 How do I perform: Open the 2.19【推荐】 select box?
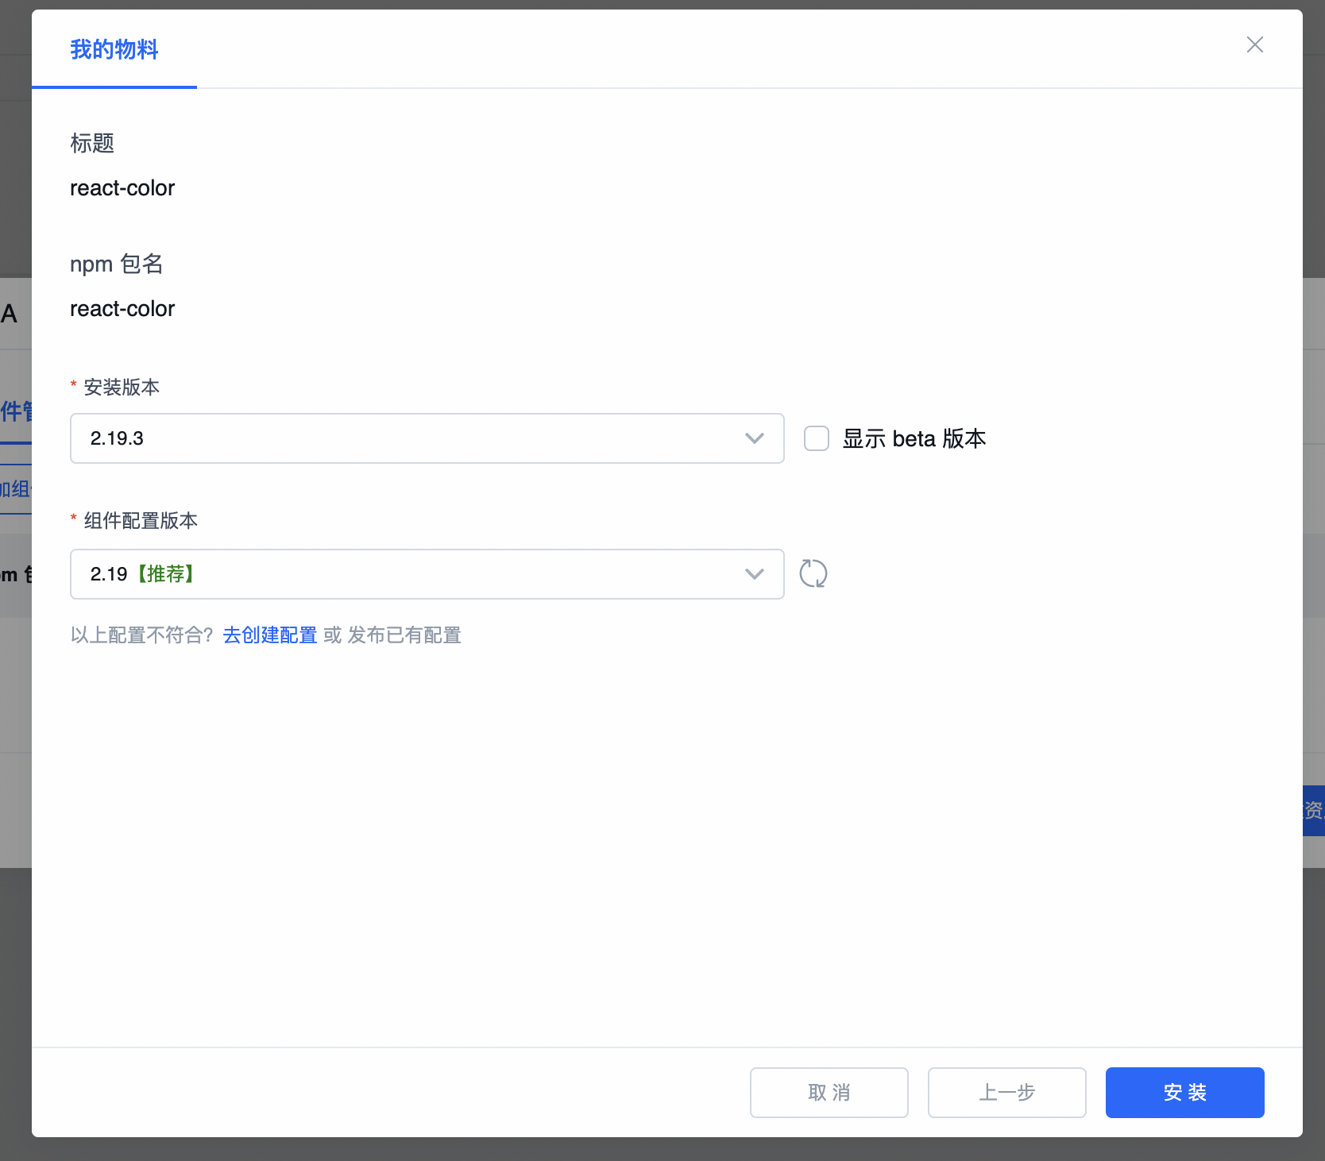[x=413, y=574]
